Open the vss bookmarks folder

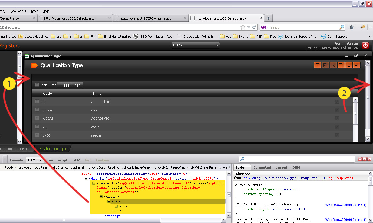(x=226, y=37)
